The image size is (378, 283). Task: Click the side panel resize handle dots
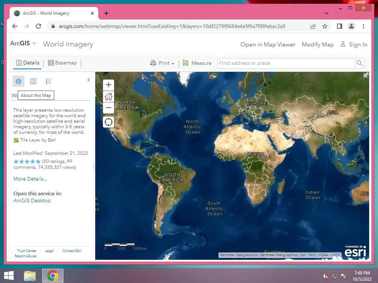click(x=94, y=167)
